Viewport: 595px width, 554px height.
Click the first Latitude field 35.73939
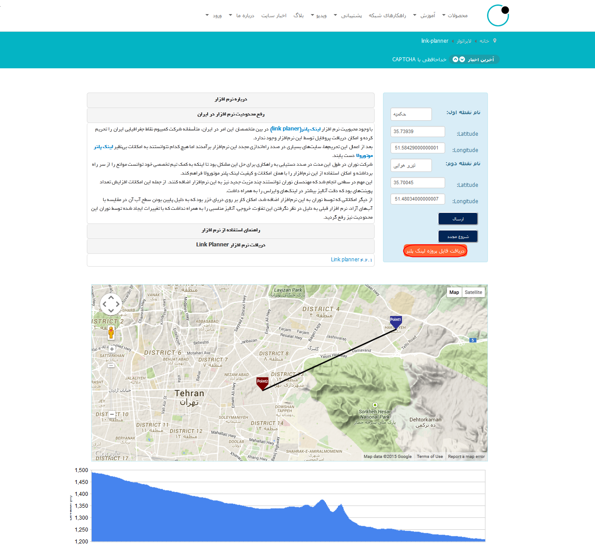tap(418, 131)
